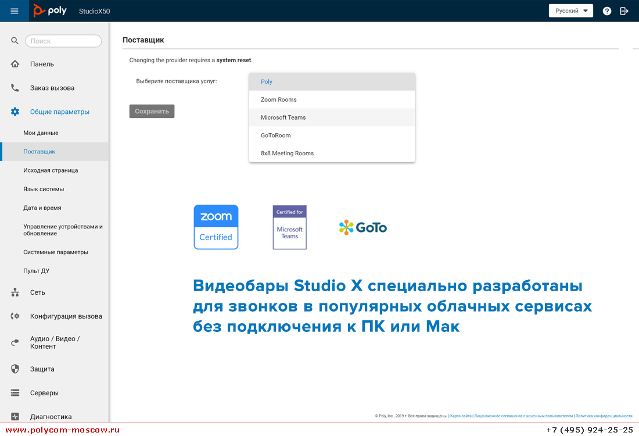Open Панель in the sidebar
Image resolution: width=639 pixels, height=436 pixels.
click(42, 64)
